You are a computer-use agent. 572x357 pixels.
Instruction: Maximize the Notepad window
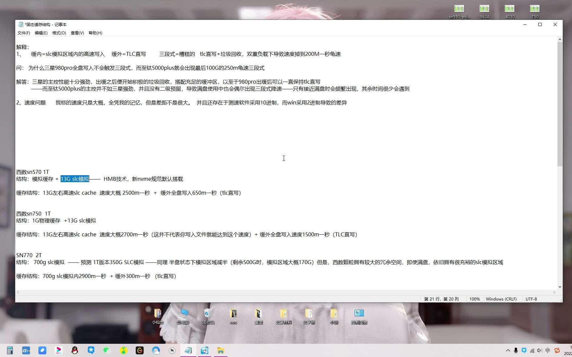(x=540, y=24)
